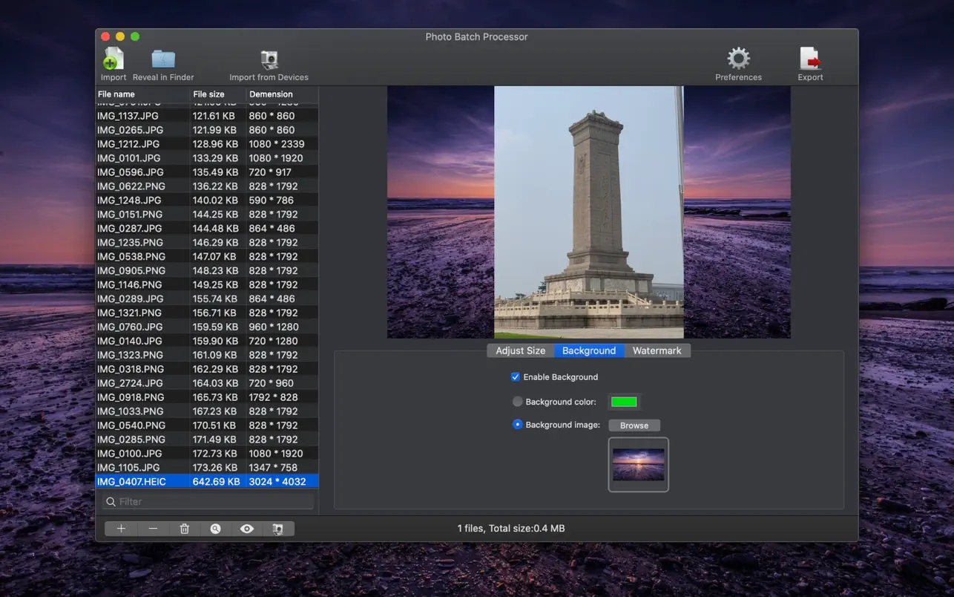This screenshot has width=954, height=597.
Task: Click the trash icon to clear the list
Action: [x=184, y=529]
